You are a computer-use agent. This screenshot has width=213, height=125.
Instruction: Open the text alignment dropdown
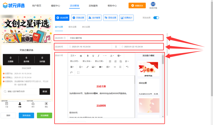click(x=127, y=61)
